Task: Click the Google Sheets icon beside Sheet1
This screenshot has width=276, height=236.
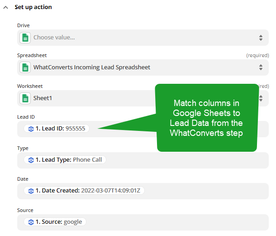Action: tap(25, 98)
